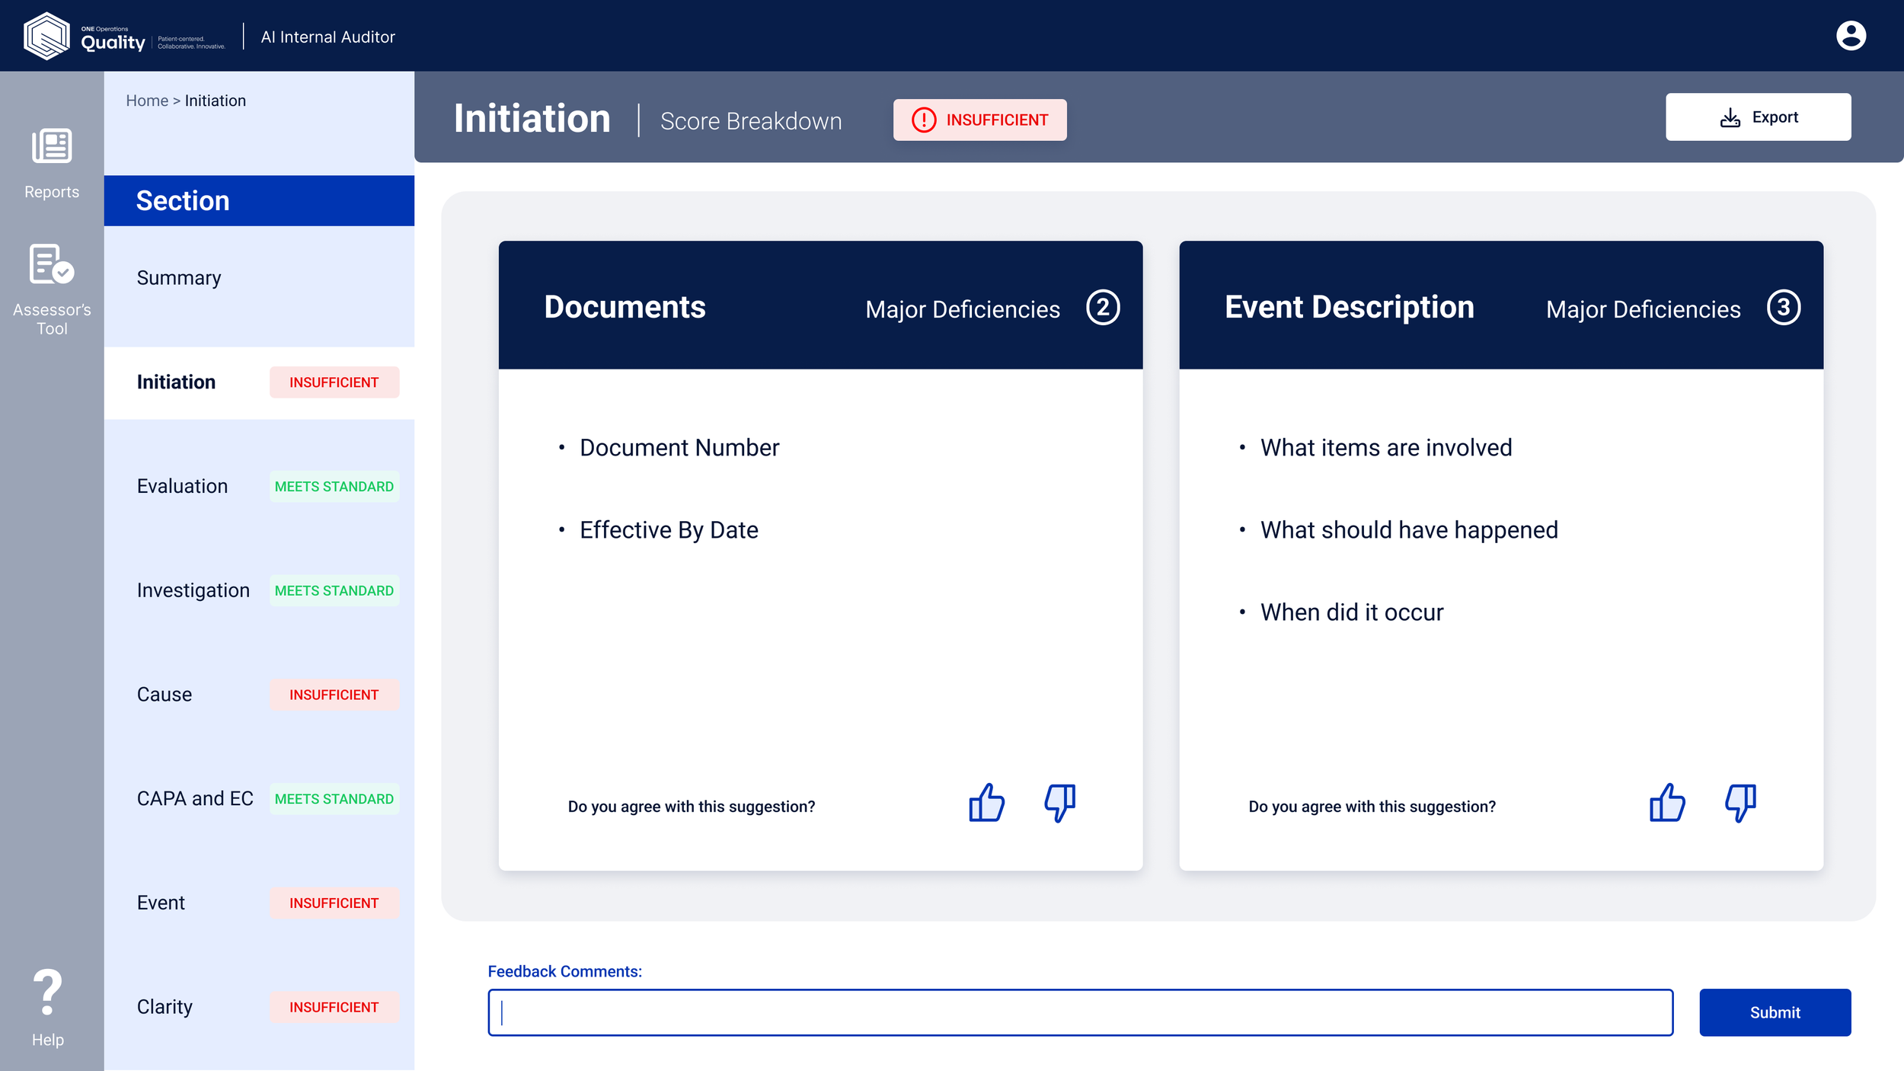Open the Reports panel from the sidebar
The width and height of the screenshot is (1904, 1071).
coord(50,160)
